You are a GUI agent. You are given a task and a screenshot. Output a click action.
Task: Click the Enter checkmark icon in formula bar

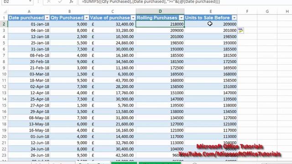[60, 2]
